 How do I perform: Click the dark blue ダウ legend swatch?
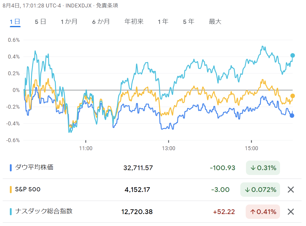pos(11,168)
